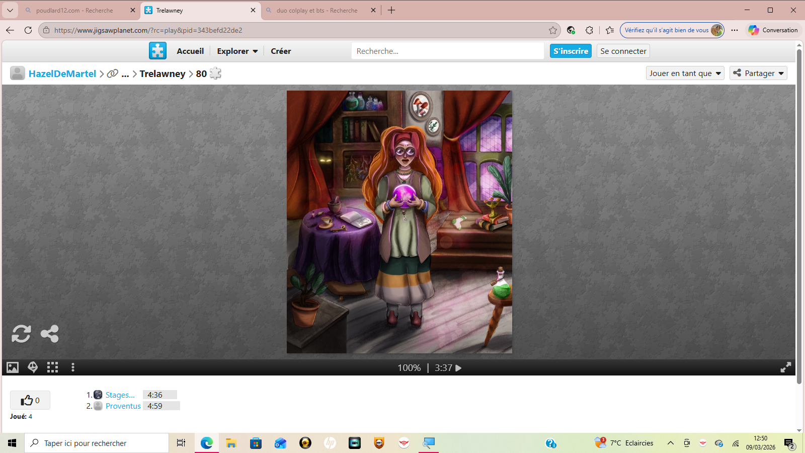Reload the current page
Image resolution: width=805 pixels, height=453 pixels.
[x=28, y=30]
